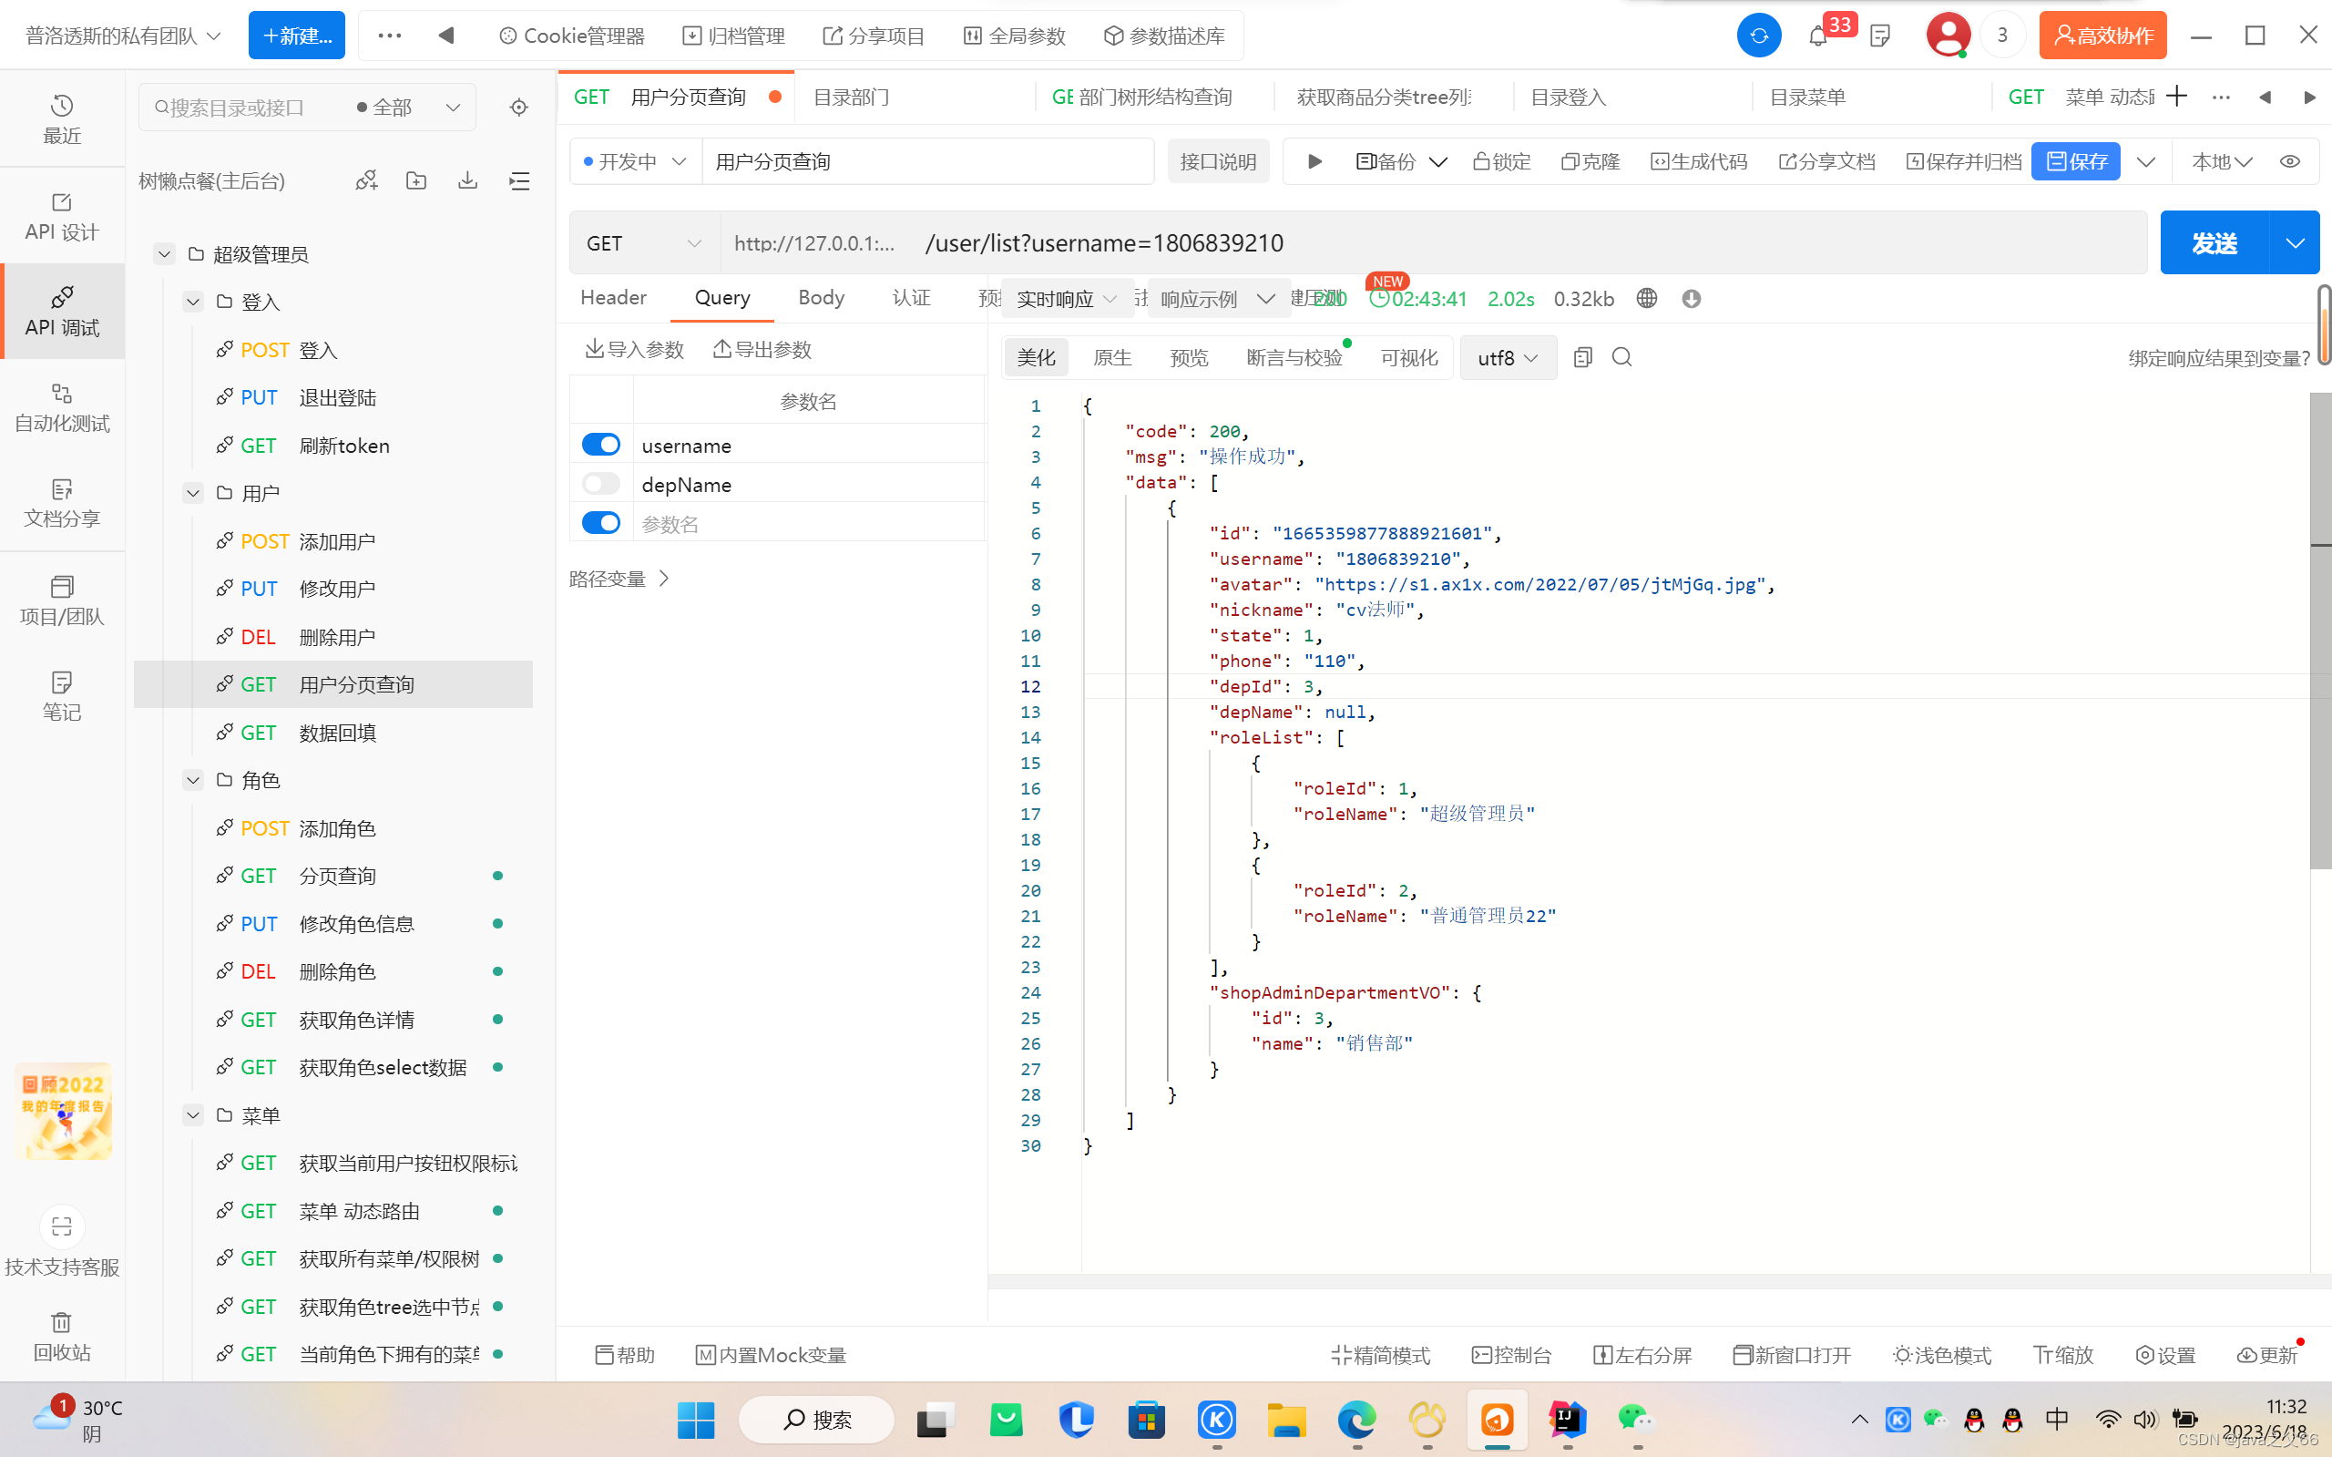The height and width of the screenshot is (1457, 2332).
Task: Open the utf8 encoding dropdown
Action: pyautogui.click(x=1508, y=357)
